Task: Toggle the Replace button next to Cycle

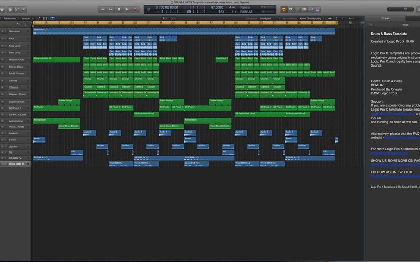Action: coord(291,9)
